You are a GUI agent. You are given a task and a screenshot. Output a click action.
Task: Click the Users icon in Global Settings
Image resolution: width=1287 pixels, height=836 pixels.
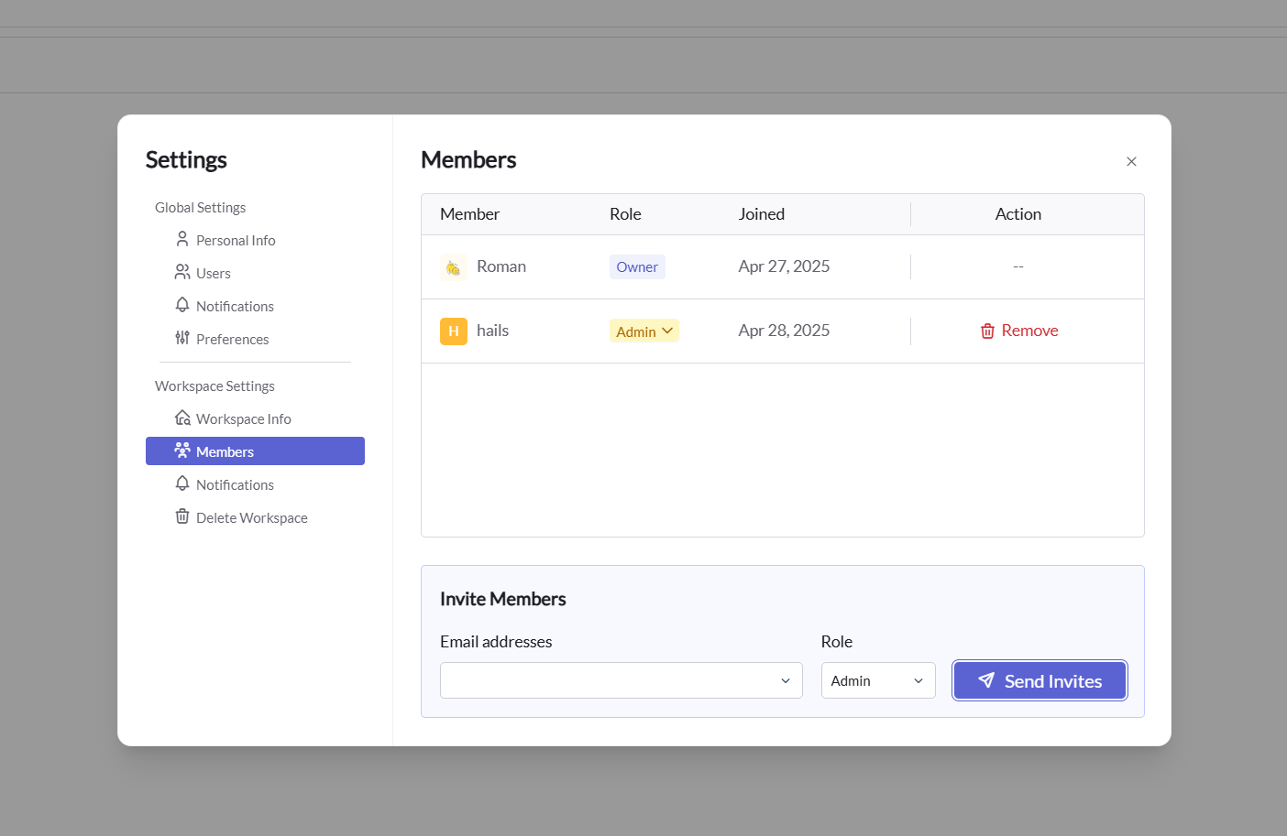click(x=181, y=272)
